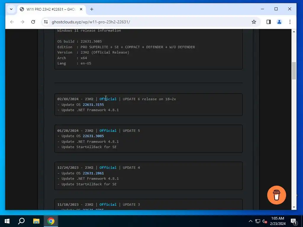Click the '.NET Framework 4.8.1' line under UPDATE 4
The height and width of the screenshot is (227, 303).
[88, 179]
